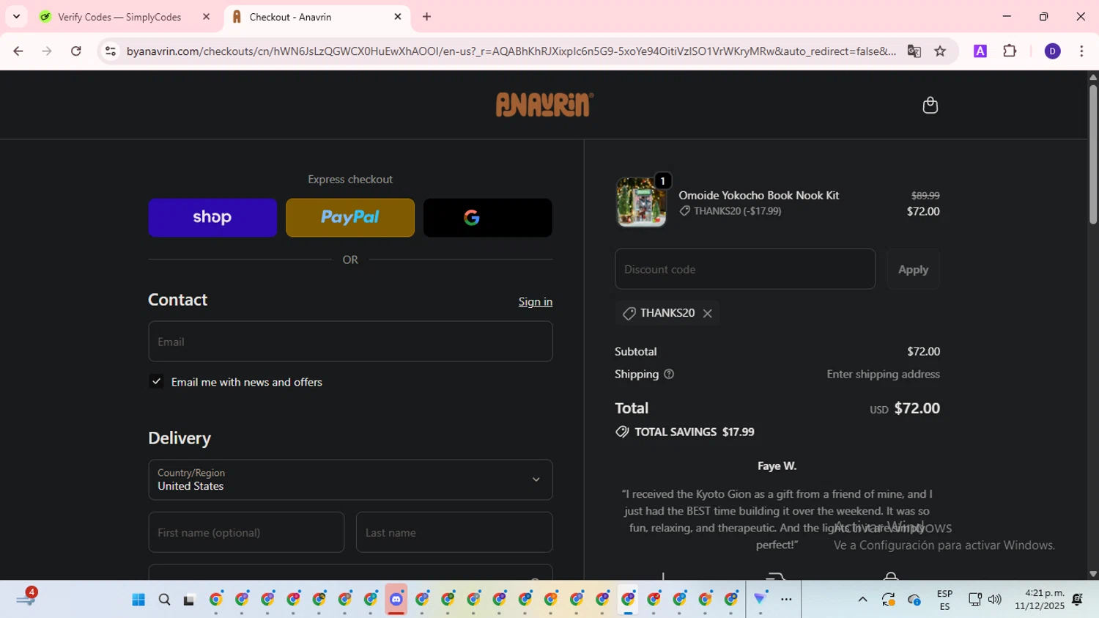
Task: Open network display icon in tray
Action: pyautogui.click(x=974, y=600)
